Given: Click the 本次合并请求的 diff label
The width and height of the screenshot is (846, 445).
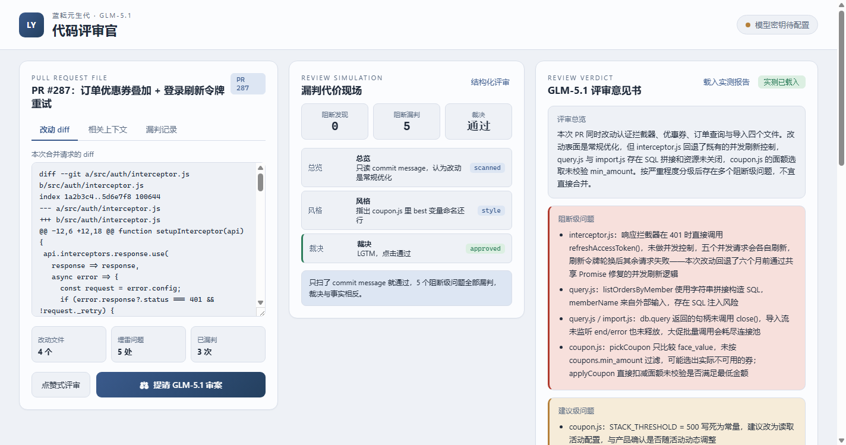Looking at the screenshot, I should coord(62,154).
